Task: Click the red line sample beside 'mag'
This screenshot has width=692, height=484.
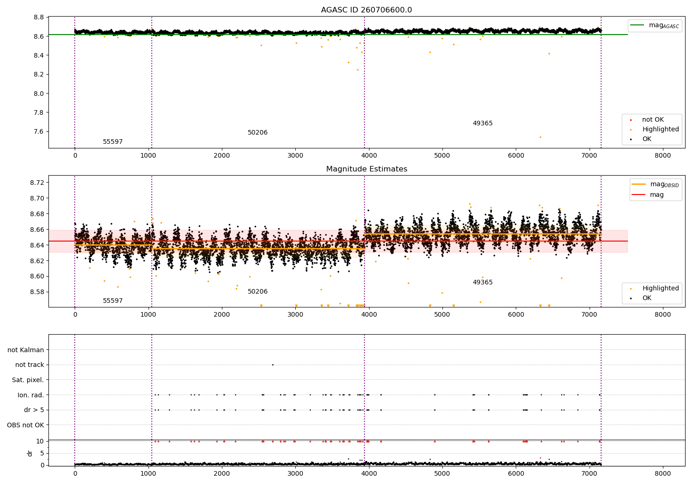Action: (638, 195)
